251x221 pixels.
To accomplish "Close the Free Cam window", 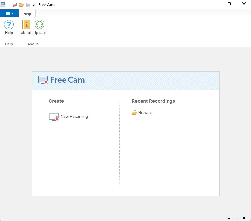I will (x=244, y=4).
